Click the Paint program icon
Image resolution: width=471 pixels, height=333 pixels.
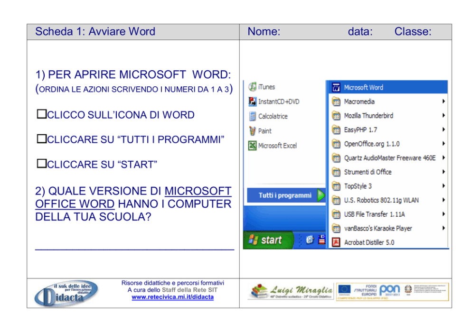tap(252, 131)
